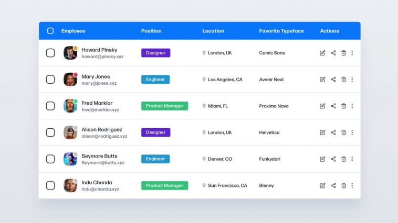Click the trash icon in Mary Jones row

point(343,80)
